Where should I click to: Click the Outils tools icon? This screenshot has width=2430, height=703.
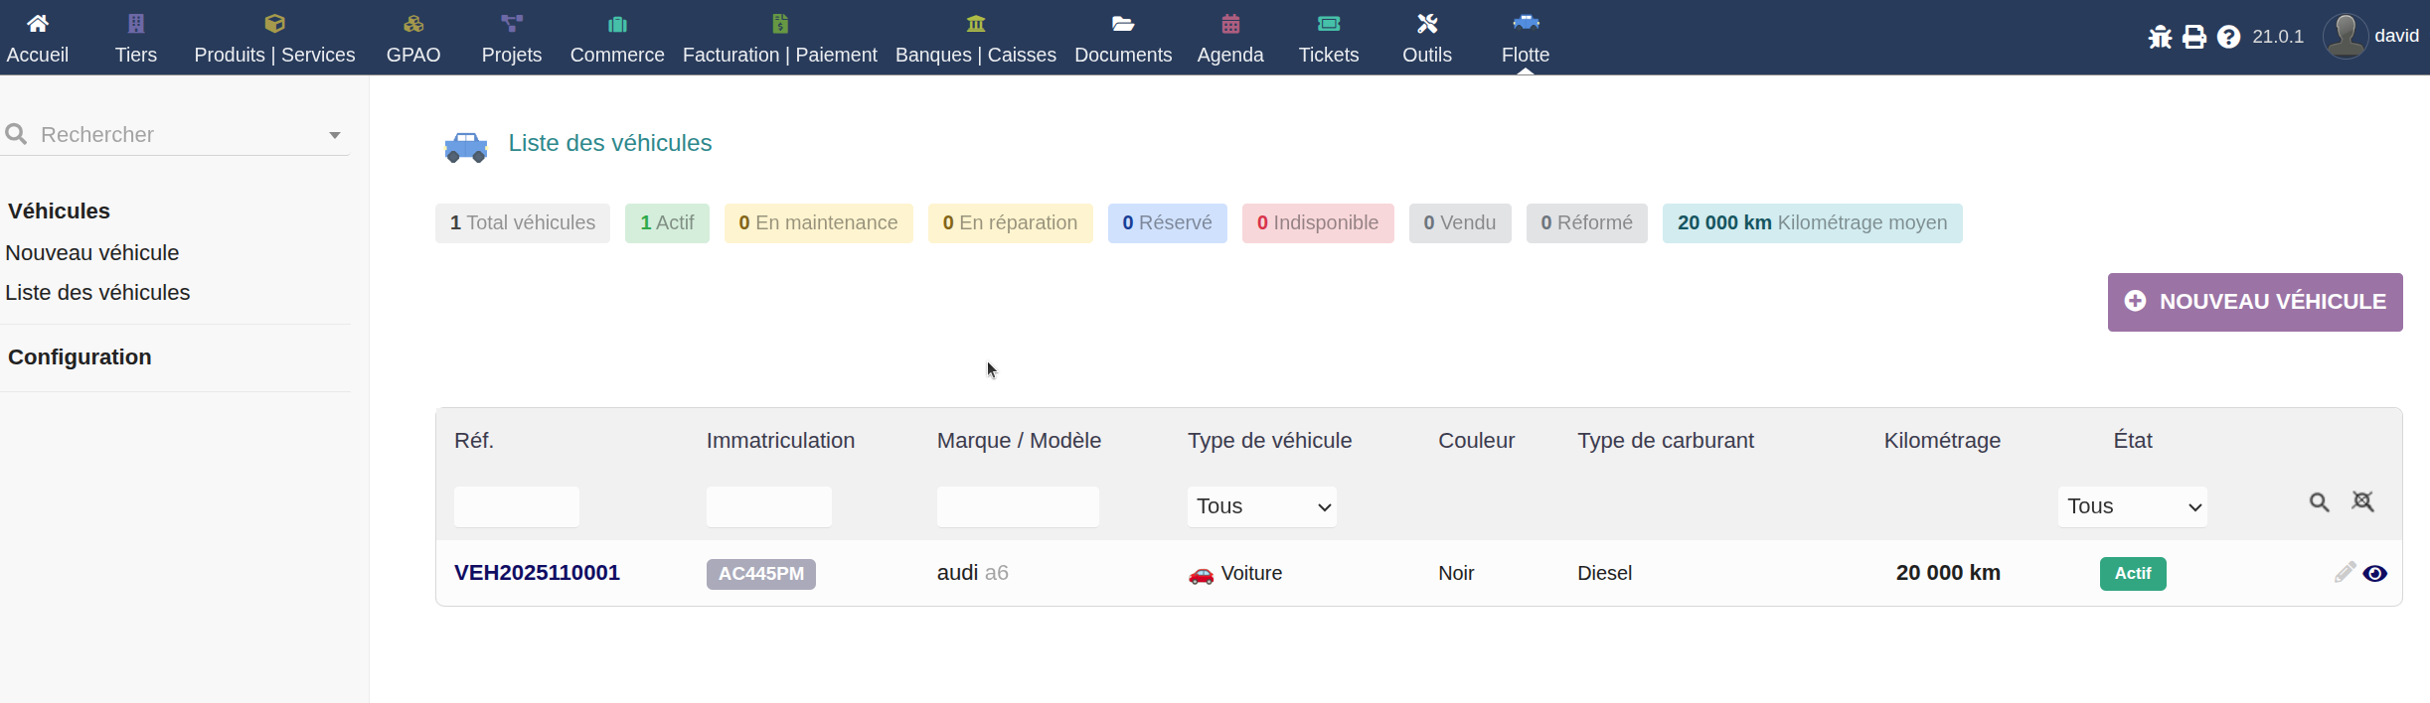click(1427, 23)
